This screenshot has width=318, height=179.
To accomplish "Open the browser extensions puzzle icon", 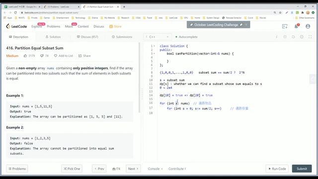I will pos(303,12).
